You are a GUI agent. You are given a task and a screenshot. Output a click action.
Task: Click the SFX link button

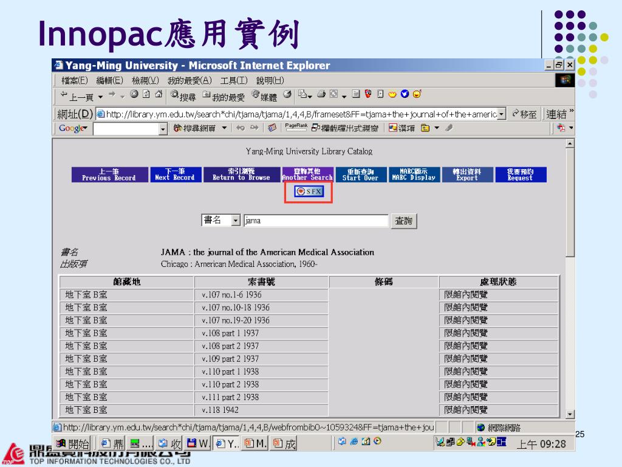[x=309, y=192]
